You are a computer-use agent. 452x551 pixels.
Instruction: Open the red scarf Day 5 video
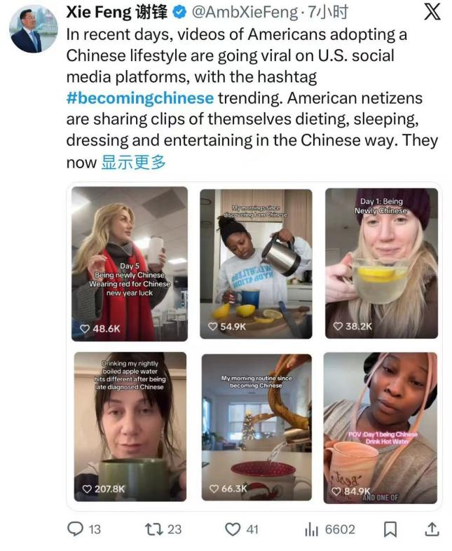(130, 264)
